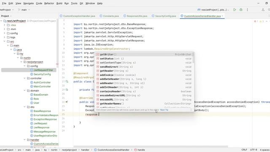Collapse the dto package
270x152 pixels.
(24, 107)
